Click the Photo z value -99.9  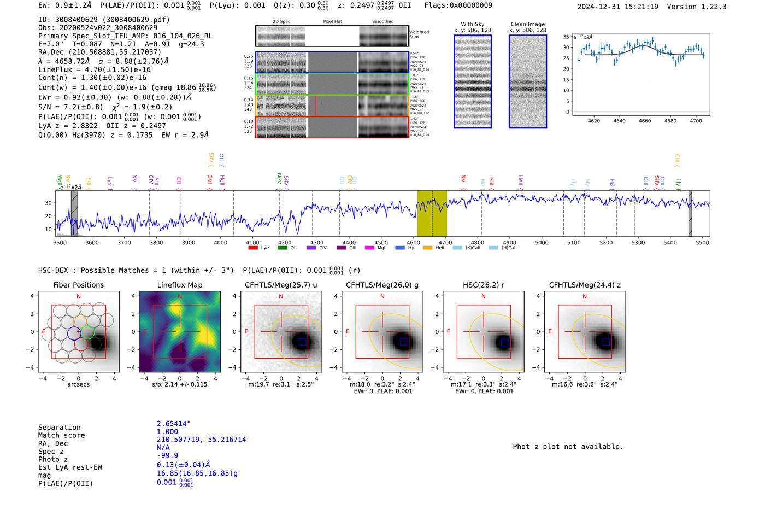[167, 455]
